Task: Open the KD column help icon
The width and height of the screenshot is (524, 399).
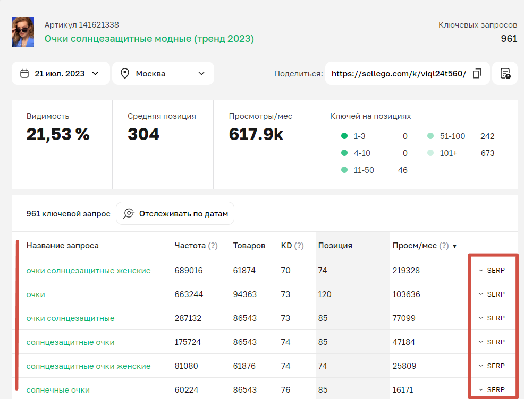Action: point(298,245)
